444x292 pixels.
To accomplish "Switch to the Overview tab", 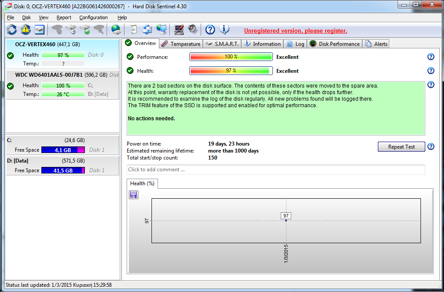I will 141,43.
